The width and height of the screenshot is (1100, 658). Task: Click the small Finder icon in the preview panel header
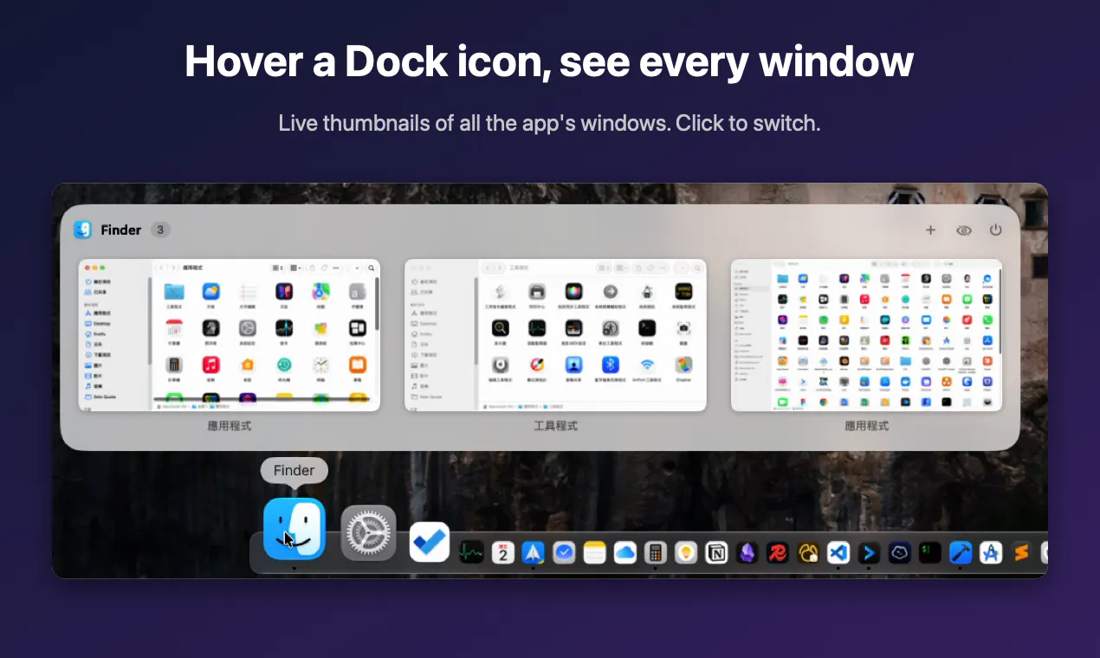tap(83, 229)
